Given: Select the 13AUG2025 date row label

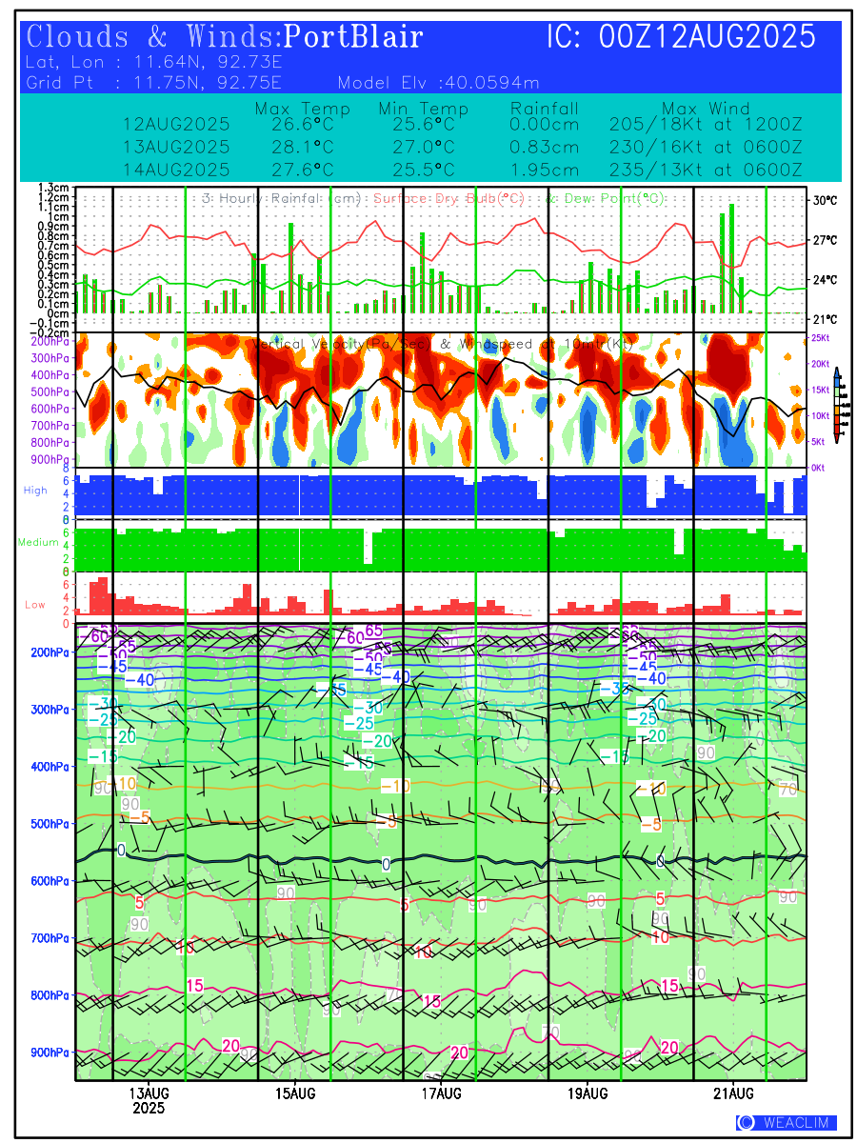Looking at the screenshot, I should tap(176, 147).
